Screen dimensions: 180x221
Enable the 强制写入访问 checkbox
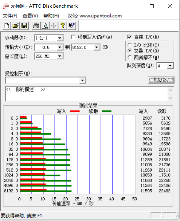73,37
